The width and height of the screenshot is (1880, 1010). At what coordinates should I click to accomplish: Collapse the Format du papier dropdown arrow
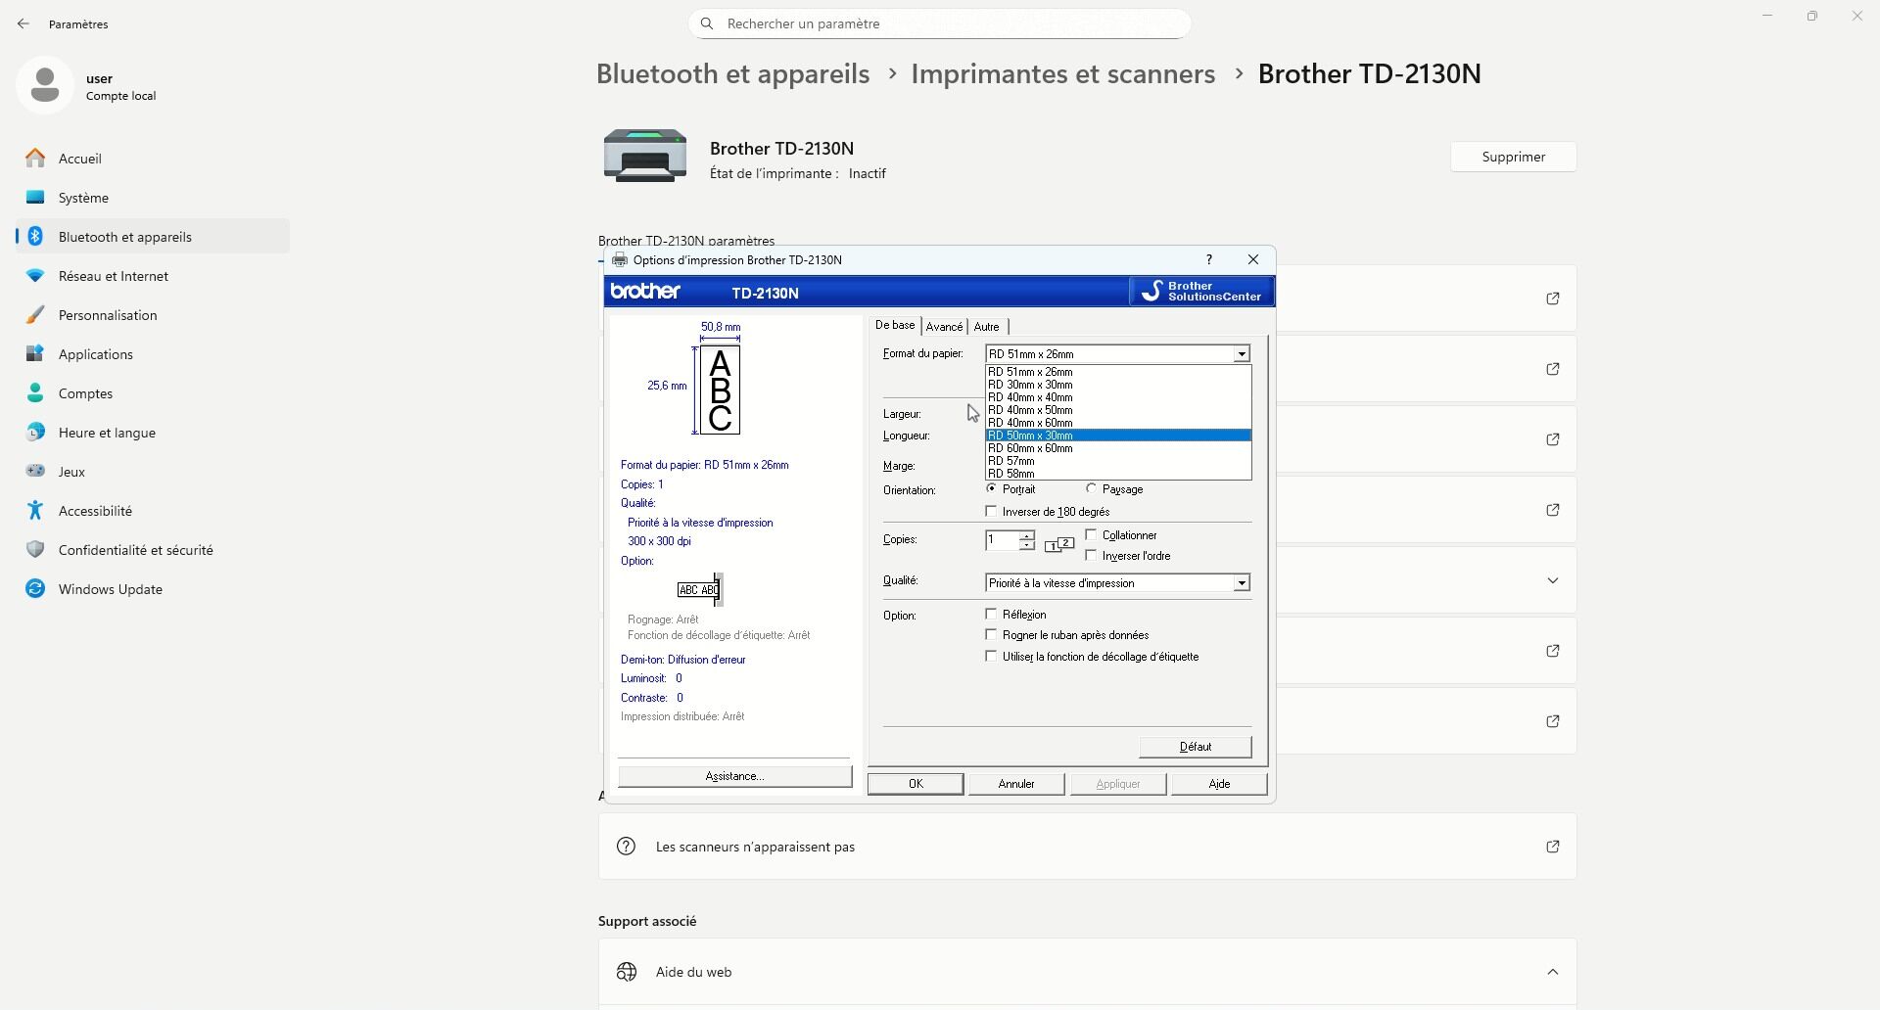click(x=1242, y=354)
